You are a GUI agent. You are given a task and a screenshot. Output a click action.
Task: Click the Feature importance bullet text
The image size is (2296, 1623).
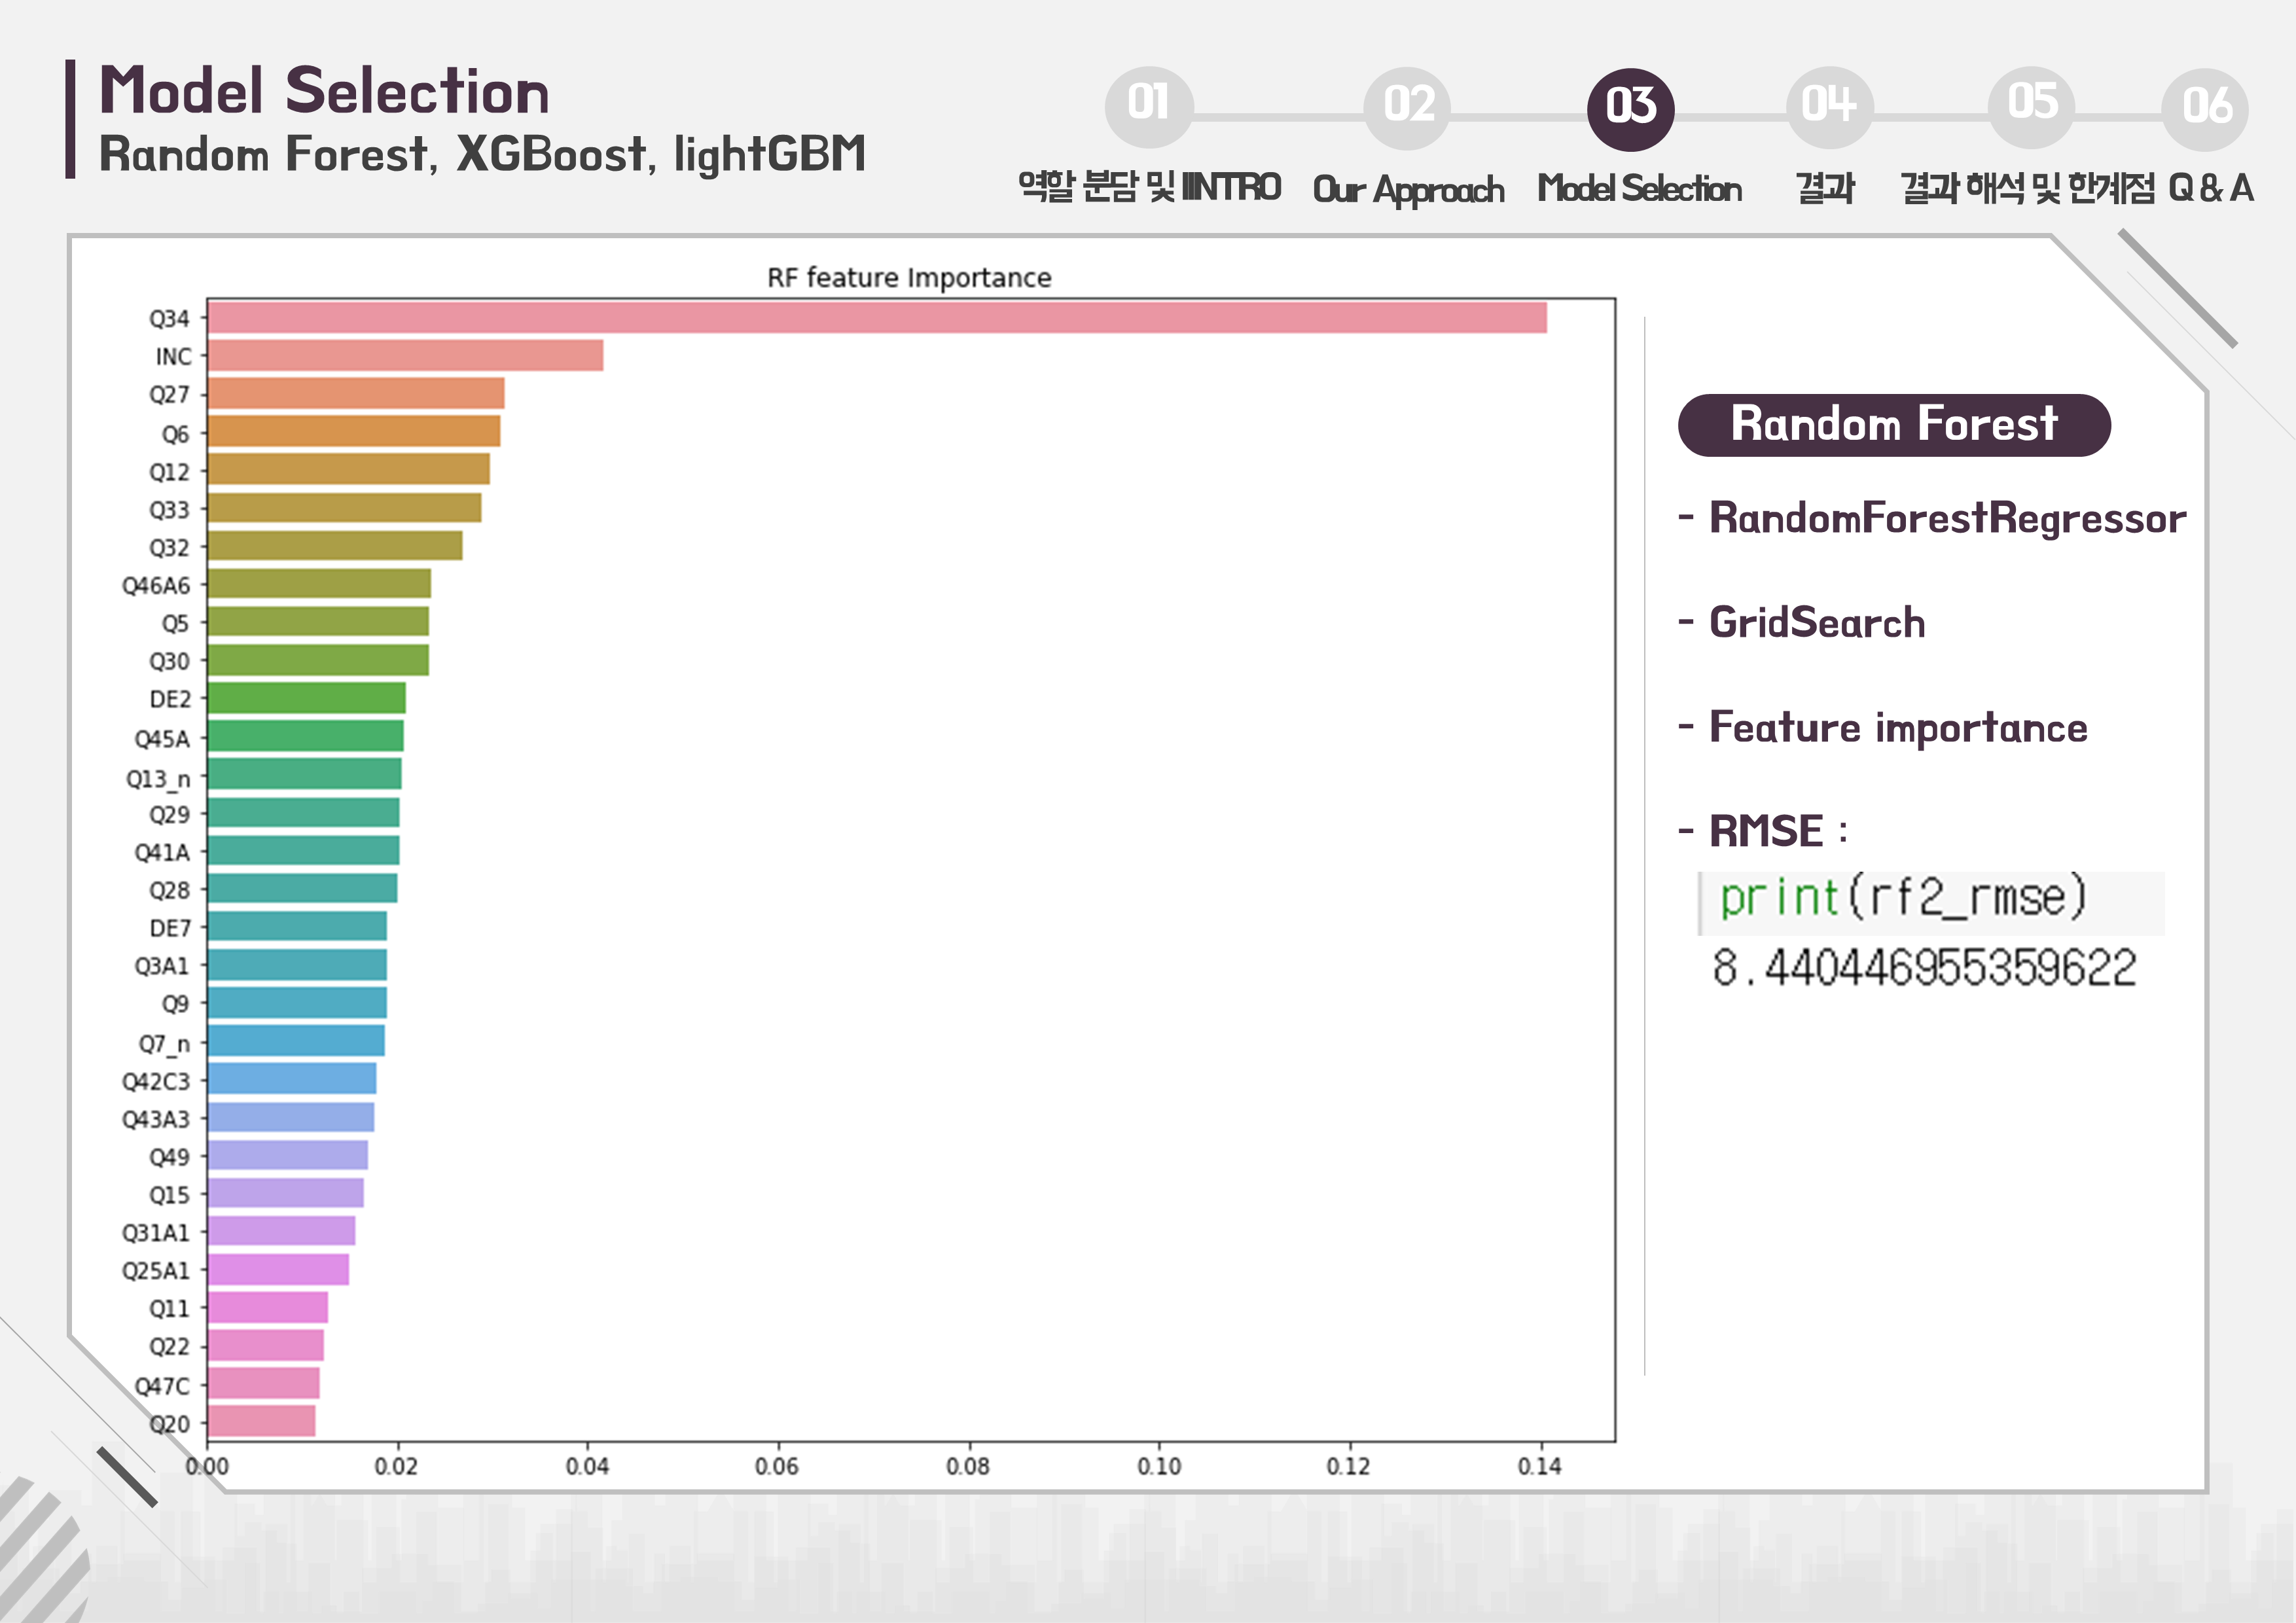1897,728
